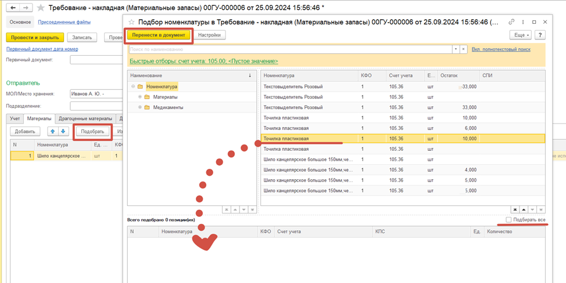Select Медикаменты folder label in tree
The height and width of the screenshot is (283, 566).
tap(168, 107)
